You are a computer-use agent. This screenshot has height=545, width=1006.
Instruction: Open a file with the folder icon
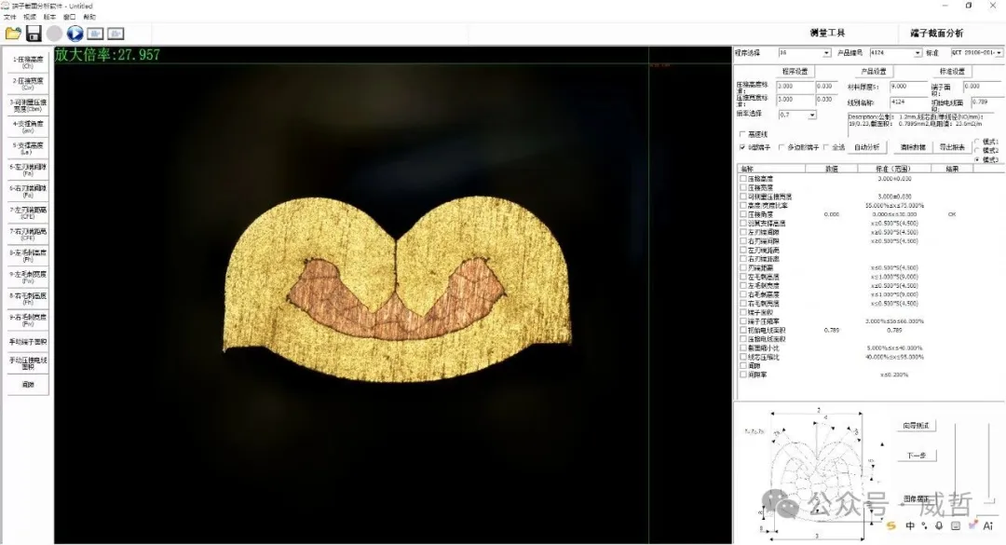[13, 34]
